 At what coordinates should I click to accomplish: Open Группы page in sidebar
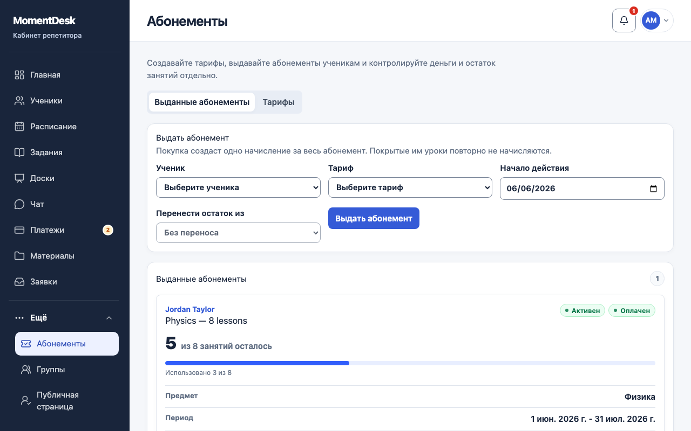[67, 370]
